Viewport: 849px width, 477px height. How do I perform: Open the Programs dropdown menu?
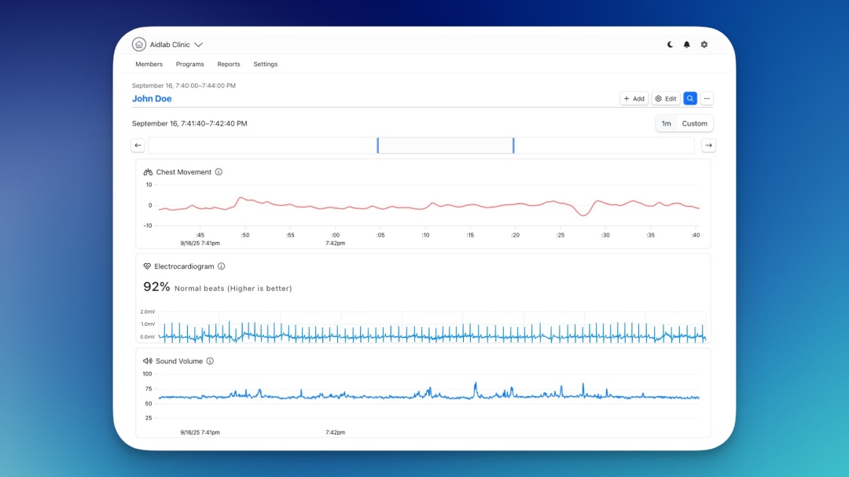[x=189, y=64]
